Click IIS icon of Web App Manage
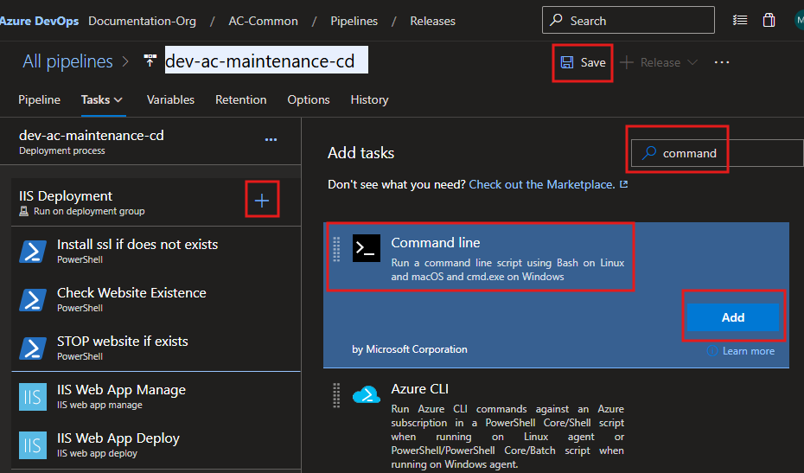This screenshot has height=473, width=804. 32,397
